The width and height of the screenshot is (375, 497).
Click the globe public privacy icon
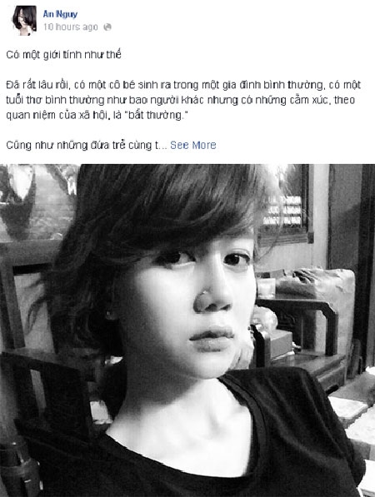107,27
